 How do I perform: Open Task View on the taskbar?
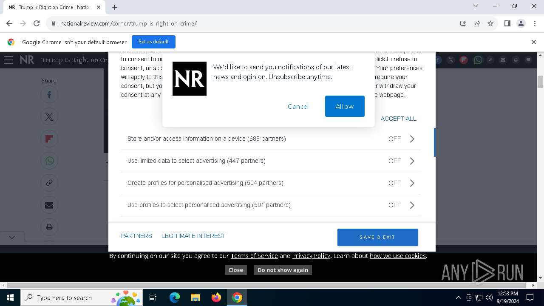[x=153, y=297]
